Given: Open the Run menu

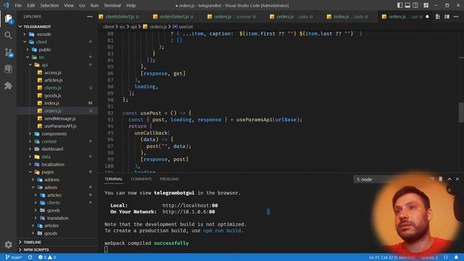Looking at the screenshot, I should tap(94, 5).
